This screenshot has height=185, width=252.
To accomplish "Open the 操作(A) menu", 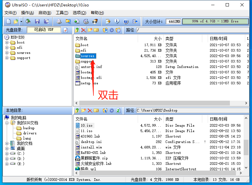I will click(x=28, y=13).
